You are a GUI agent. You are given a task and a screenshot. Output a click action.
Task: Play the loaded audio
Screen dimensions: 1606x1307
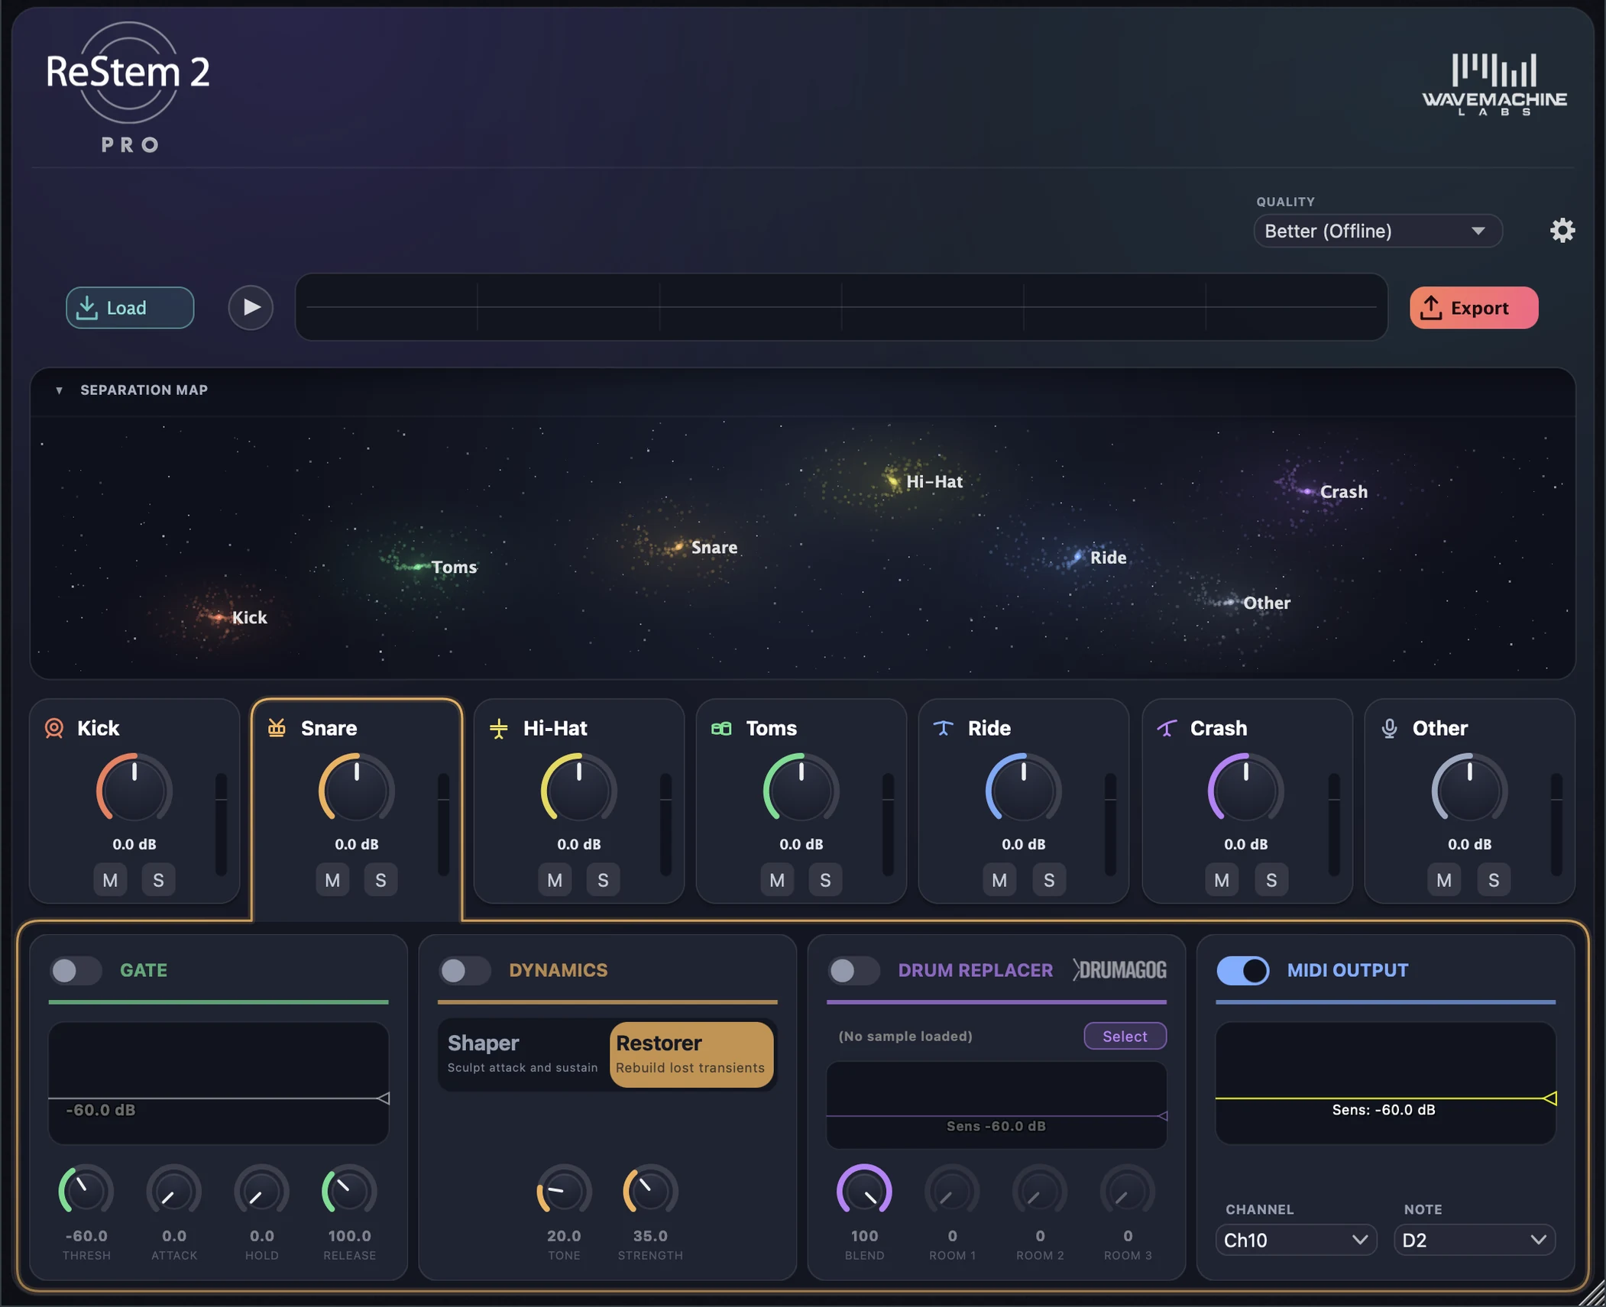coord(251,308)
